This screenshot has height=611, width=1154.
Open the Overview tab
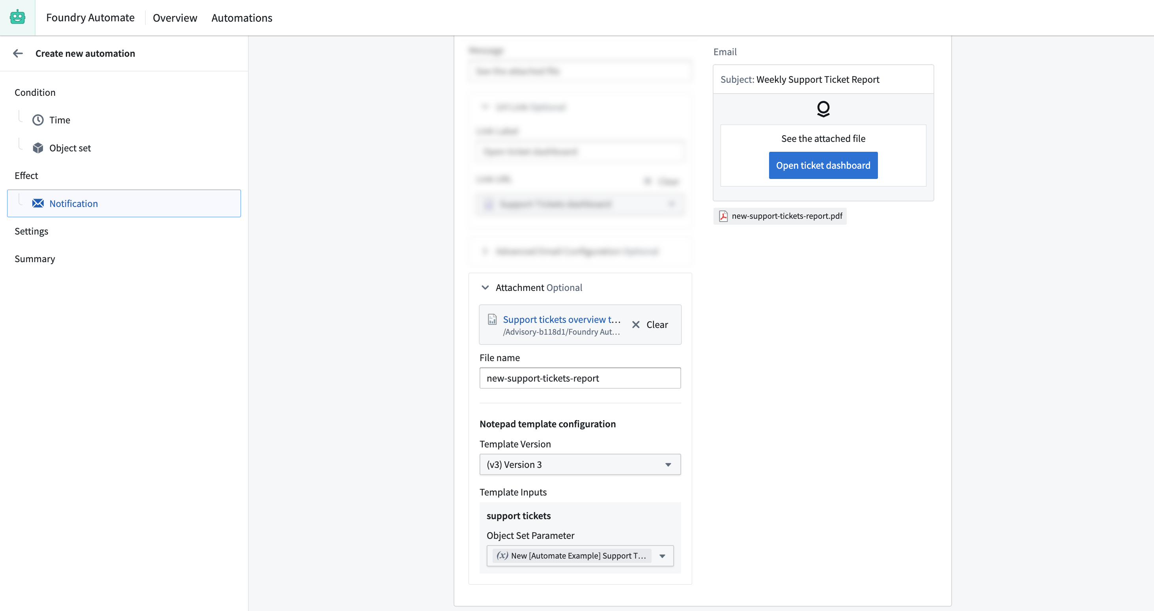[x=175, y=18]
